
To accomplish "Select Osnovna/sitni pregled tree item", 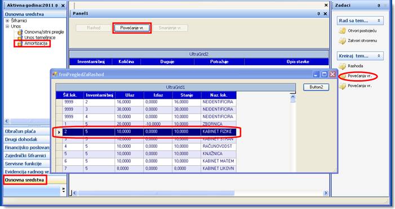I will pyautogui.click(x=44, y=32).
